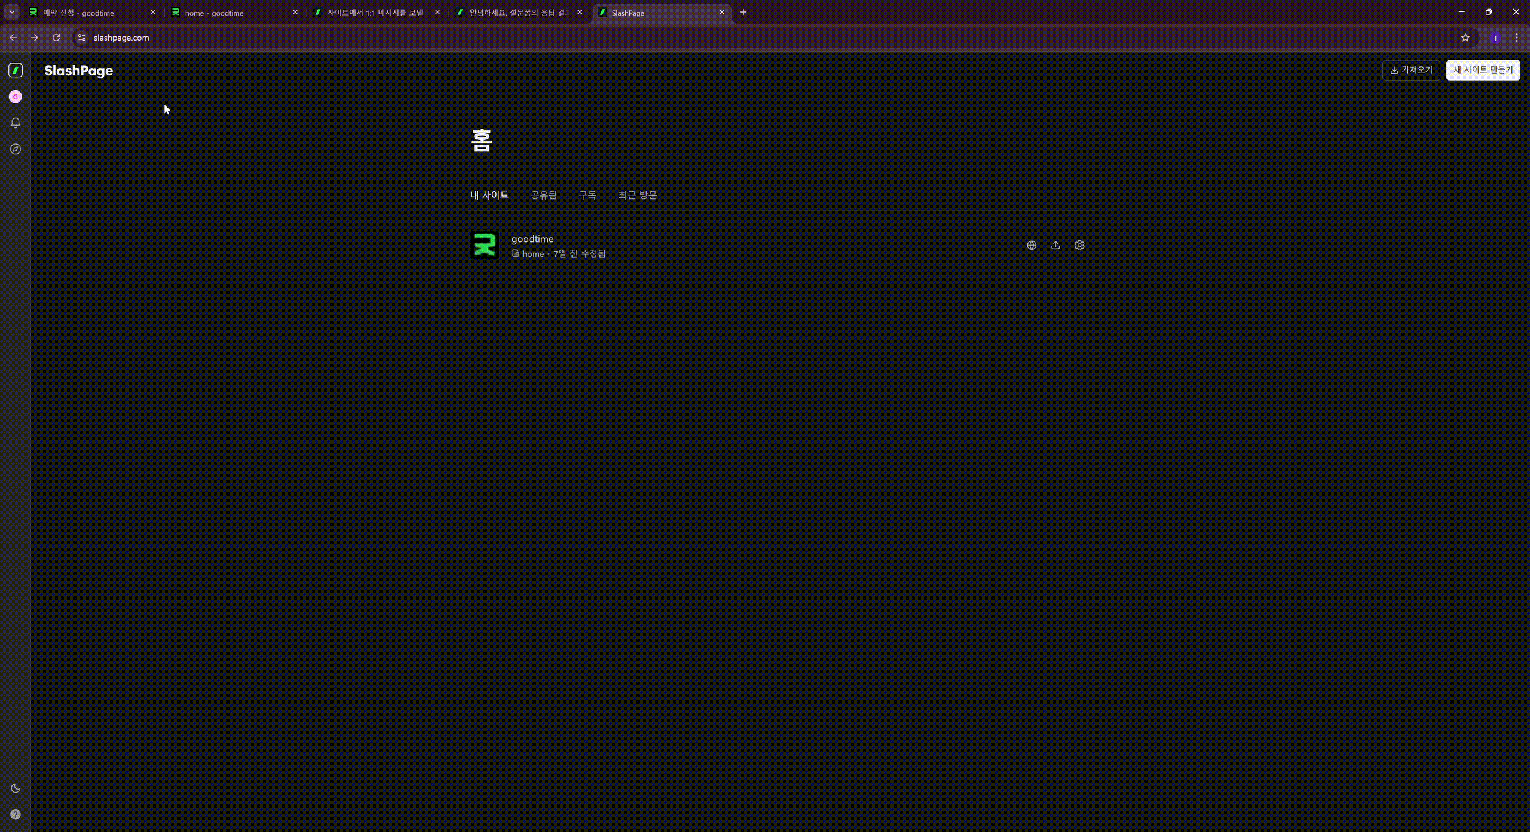Bookmark this page with star icon
The width and height of the screenshot is (1530, 832).
1465,38
